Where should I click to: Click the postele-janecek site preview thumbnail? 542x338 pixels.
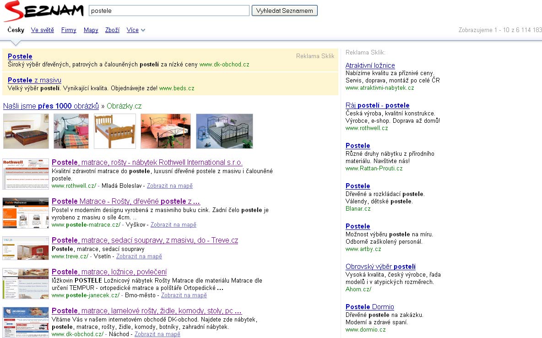(x=26, y=283)
